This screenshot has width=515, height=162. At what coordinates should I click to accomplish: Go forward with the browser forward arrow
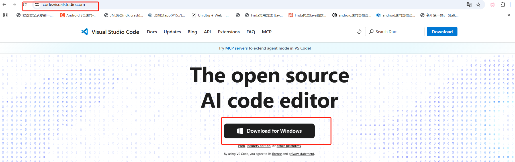pyautogui.click(x=15, y=5)
